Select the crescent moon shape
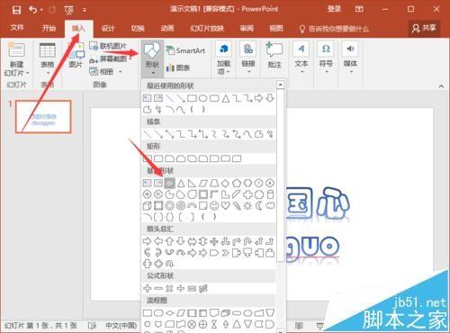The height and width of the screenshot is (333, 450). pos(259,205)
